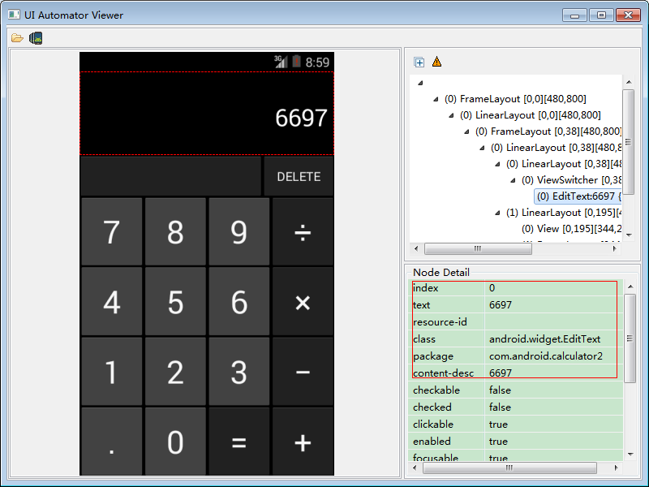Click Node Detail vertical scrollbar thumb

(x=630, y=338)
